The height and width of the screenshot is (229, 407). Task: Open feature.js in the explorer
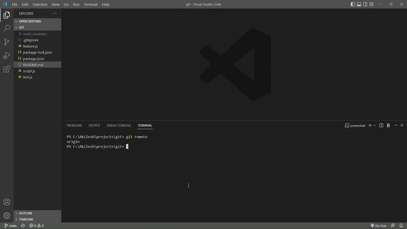(38, 46)
